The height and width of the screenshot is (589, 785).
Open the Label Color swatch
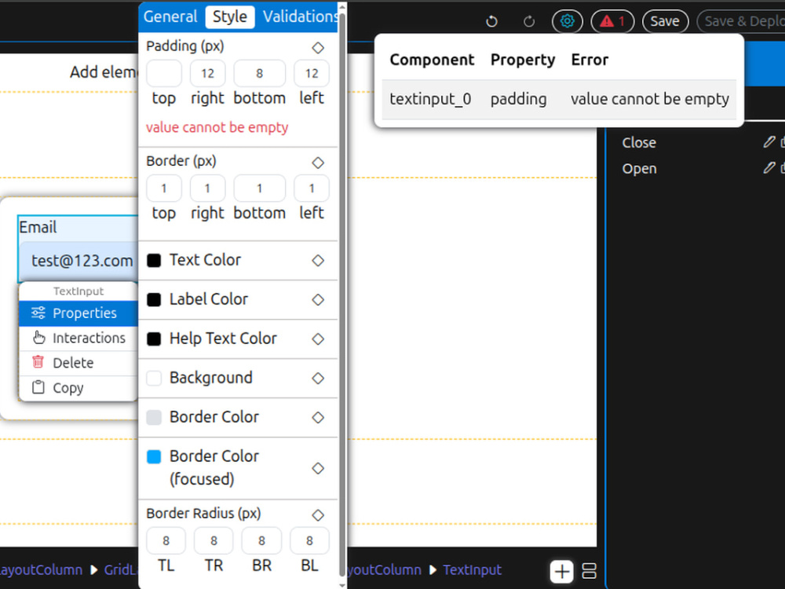tap(154, 299)
